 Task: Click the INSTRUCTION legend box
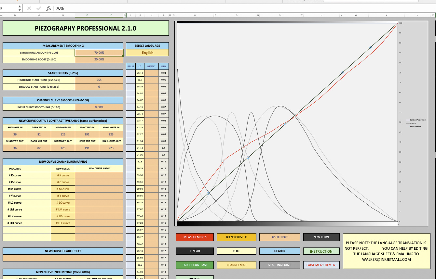[321, 251]
